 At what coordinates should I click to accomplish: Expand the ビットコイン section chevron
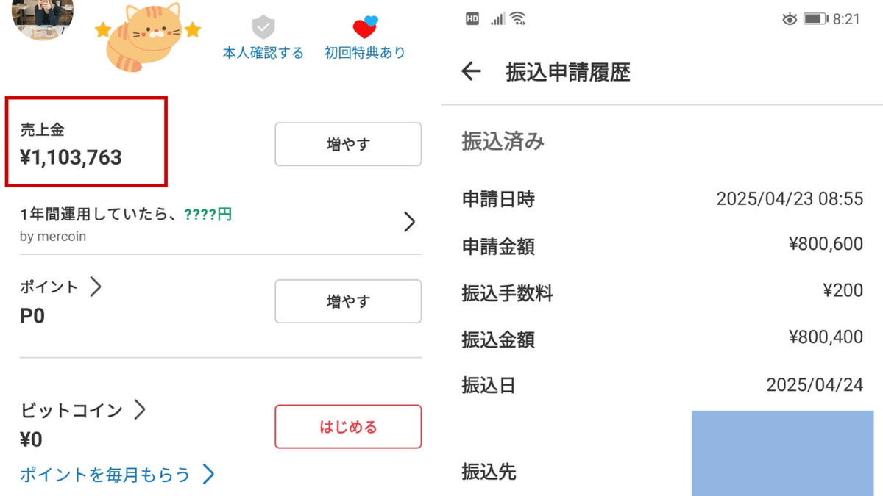pyautogui.click(x=140, y=411)
